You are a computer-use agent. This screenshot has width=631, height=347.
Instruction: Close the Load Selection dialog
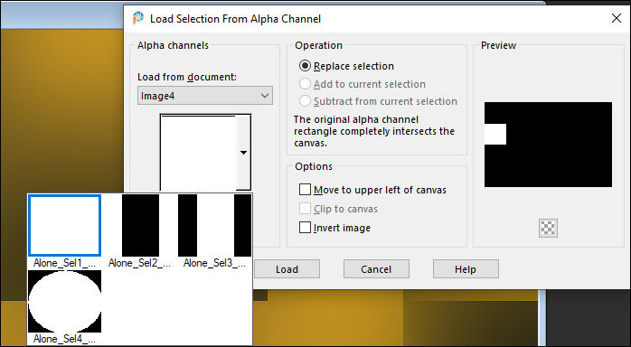point(617,18)
